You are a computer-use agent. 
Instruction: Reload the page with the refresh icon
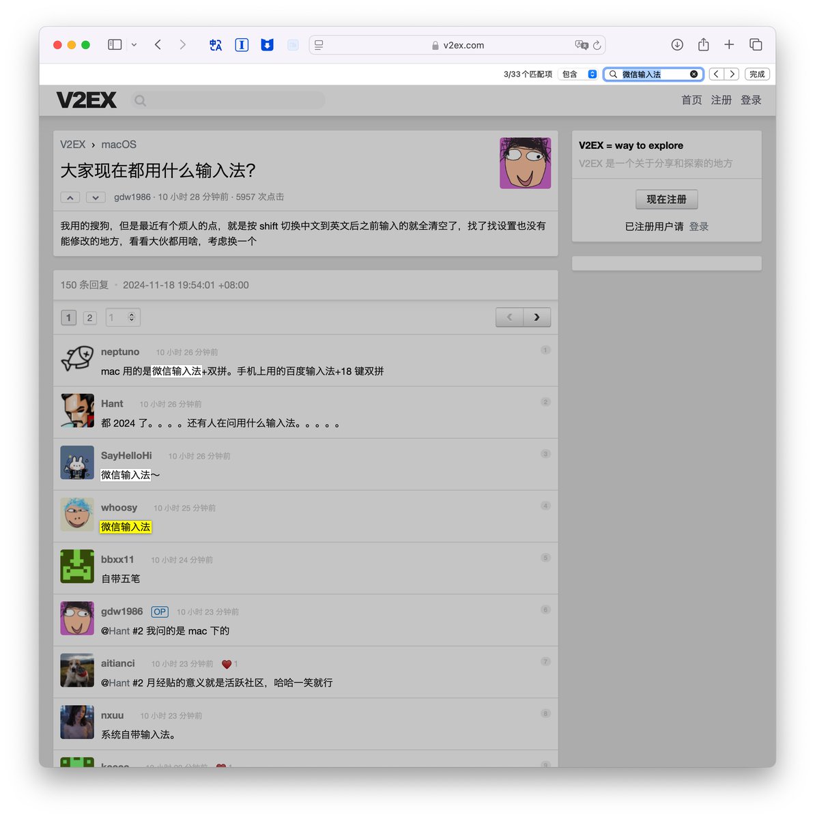(x=597, y=45)
